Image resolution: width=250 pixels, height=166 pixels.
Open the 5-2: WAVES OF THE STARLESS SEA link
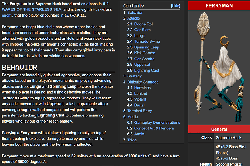point(56,7)
